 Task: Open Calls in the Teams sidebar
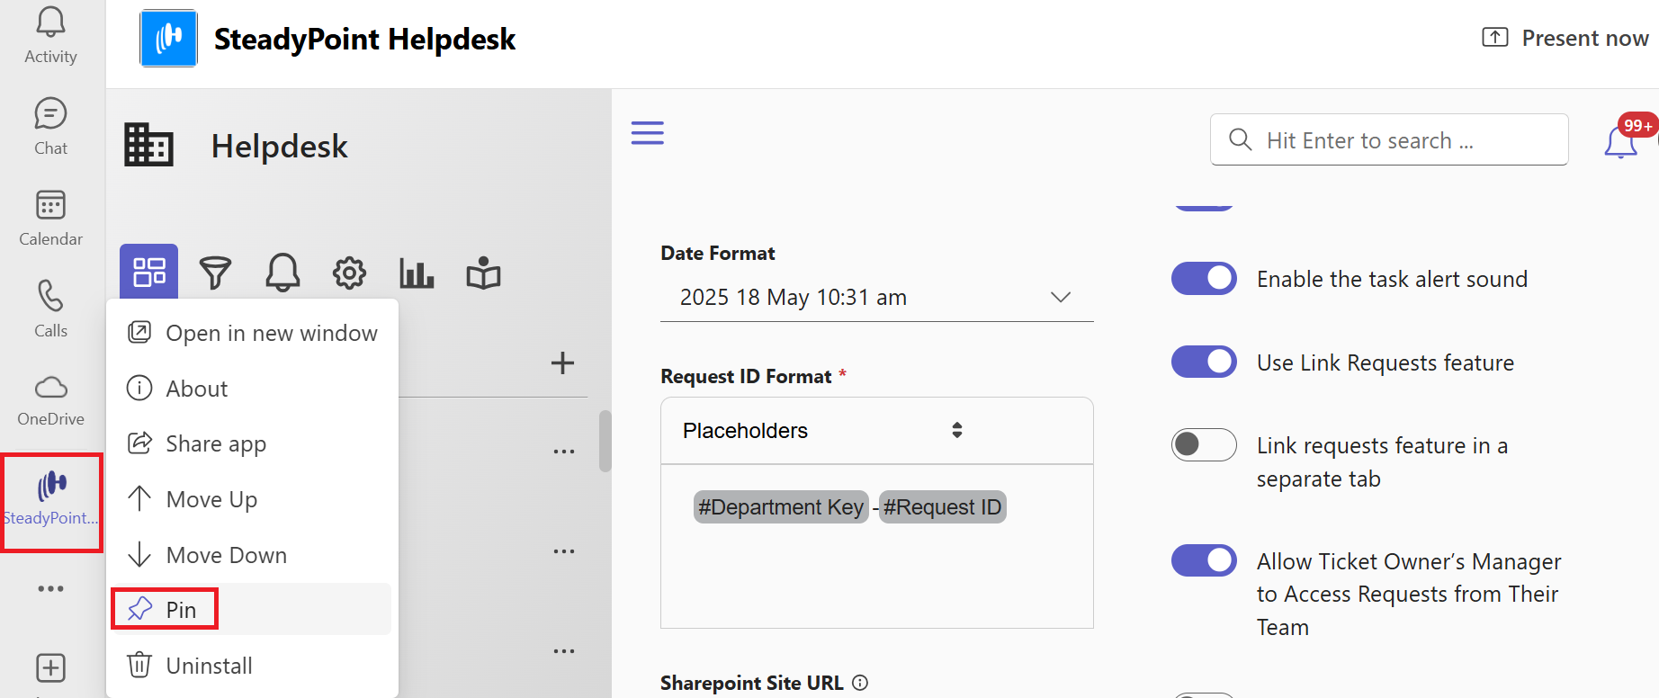point(50,309)
